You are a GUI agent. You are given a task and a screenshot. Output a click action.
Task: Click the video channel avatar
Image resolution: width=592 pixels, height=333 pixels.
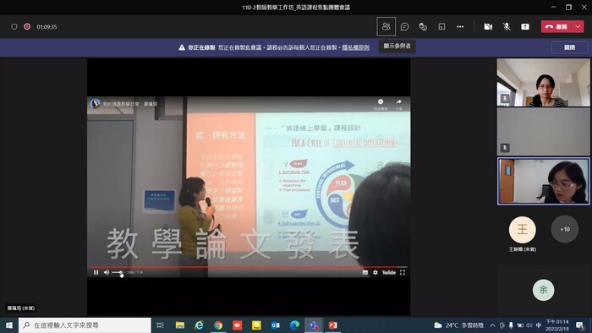coord(95,103)
